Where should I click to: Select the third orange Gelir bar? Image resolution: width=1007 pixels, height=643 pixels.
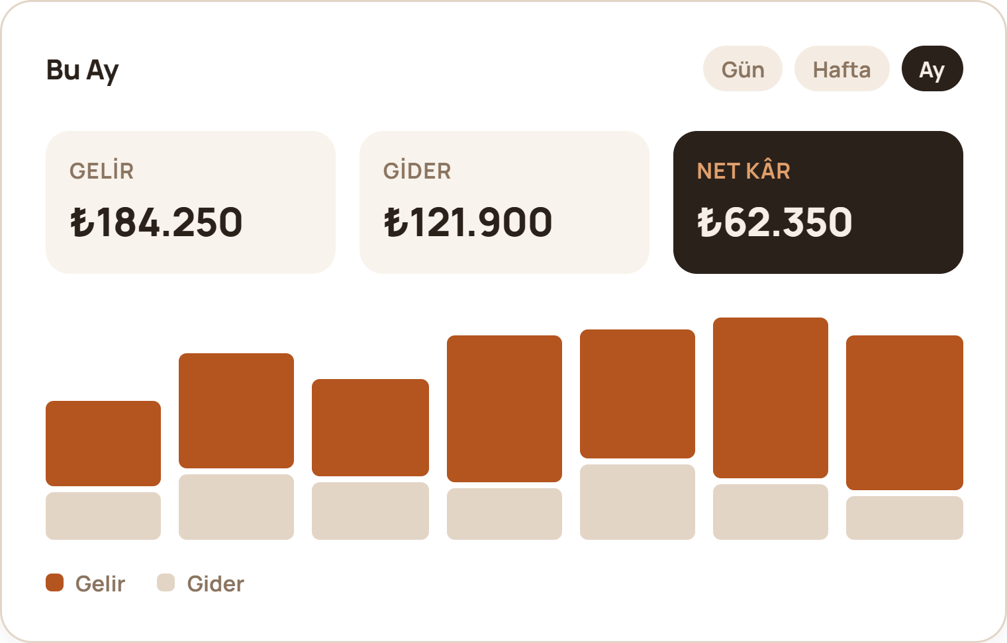tap(370, 427)
